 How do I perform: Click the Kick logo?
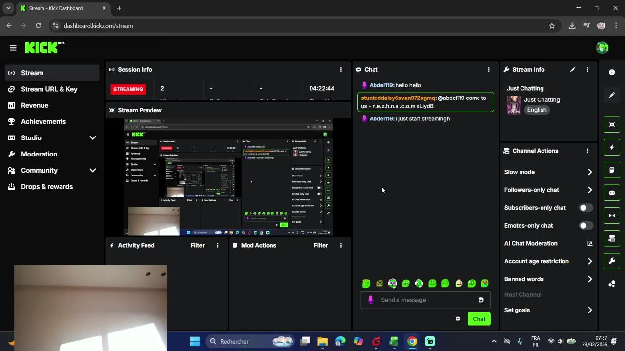click(x=44, y=47)
